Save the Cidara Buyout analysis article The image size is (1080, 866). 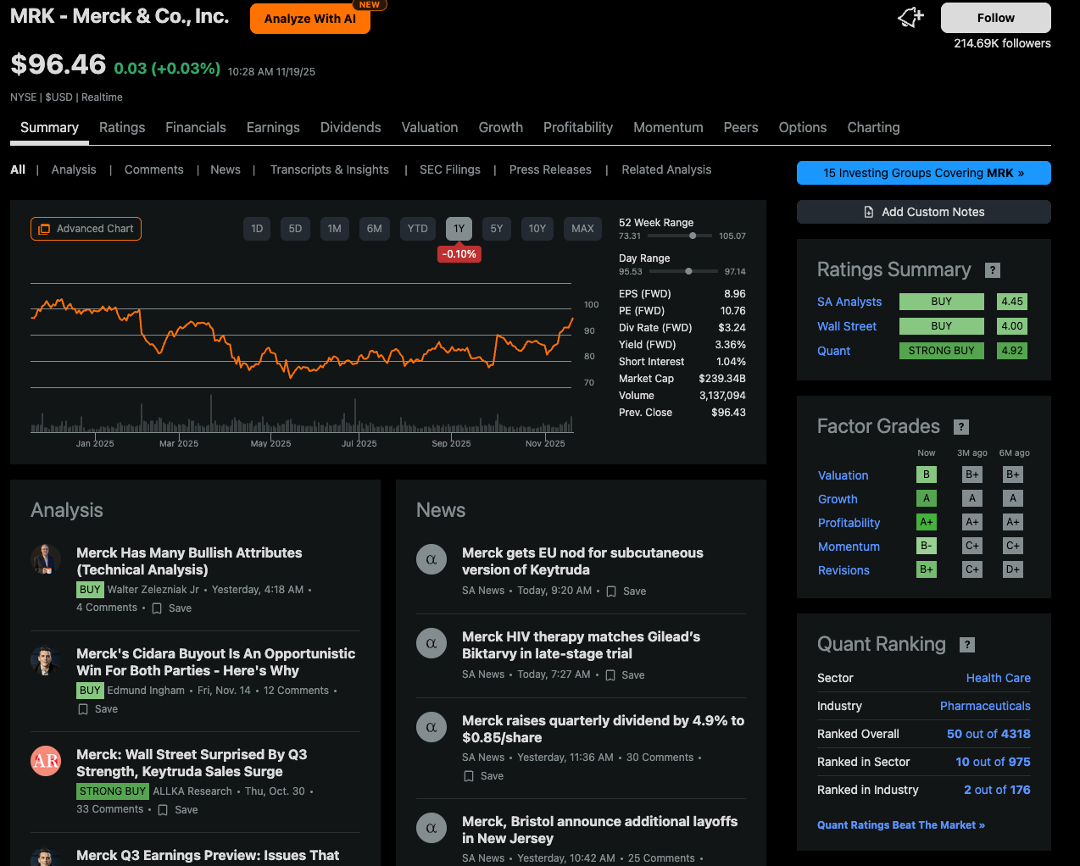point(98,709)
